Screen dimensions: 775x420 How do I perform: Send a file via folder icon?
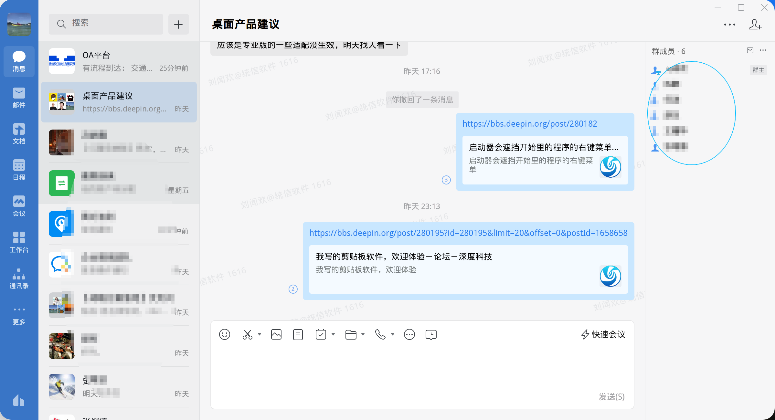coord(351,334)
